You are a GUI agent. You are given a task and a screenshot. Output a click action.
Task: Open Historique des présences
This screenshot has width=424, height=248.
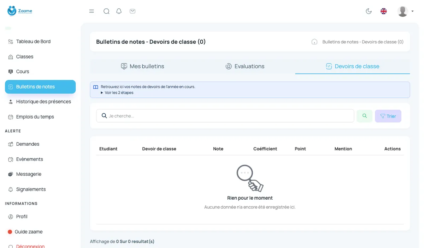point(43,102)
